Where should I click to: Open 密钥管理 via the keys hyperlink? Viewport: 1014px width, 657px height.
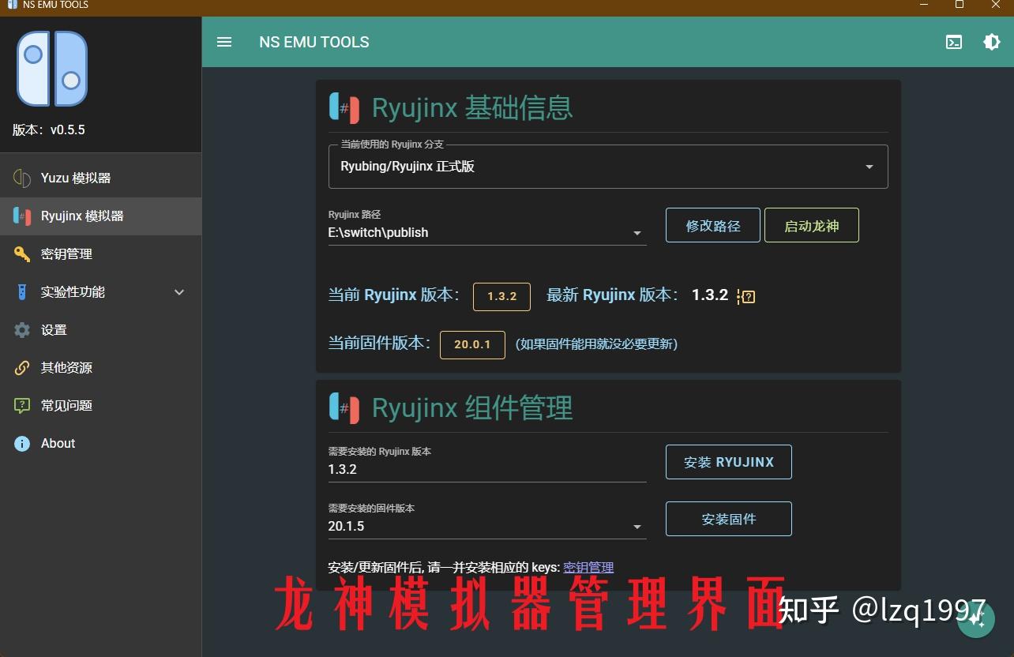[x=588, y=567]
